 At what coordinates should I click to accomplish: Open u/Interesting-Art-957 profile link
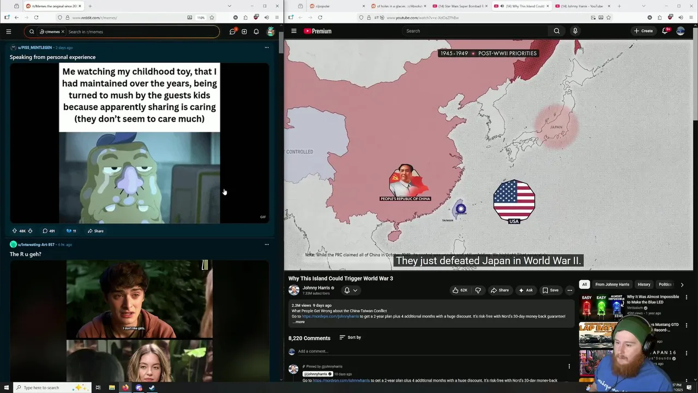click(x=37, y=245)
